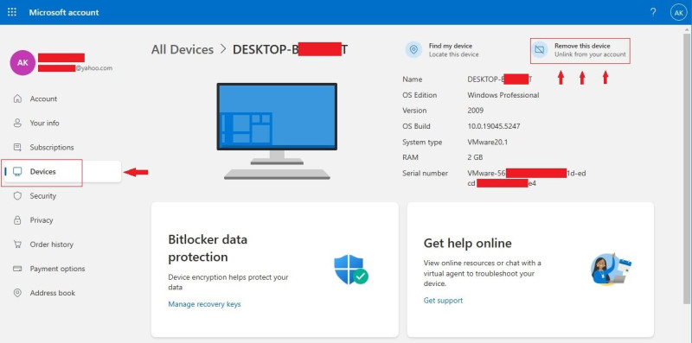Click the Address book location icon
Image resolution: width=692 pixels, height=343 pixels.
coord(17,293)
